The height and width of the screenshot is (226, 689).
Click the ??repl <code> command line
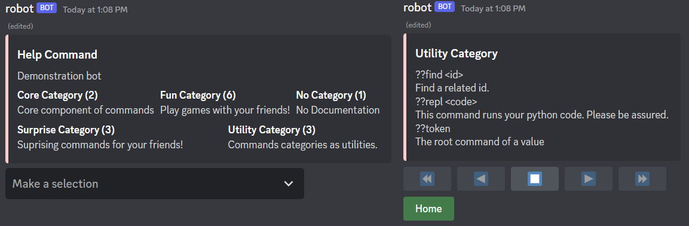446,102
